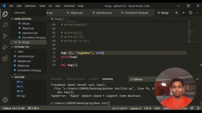Switch to the Debug Console panel tab
Screen dimensions: 202x113
pyautogui.click(x=76, y=79)
